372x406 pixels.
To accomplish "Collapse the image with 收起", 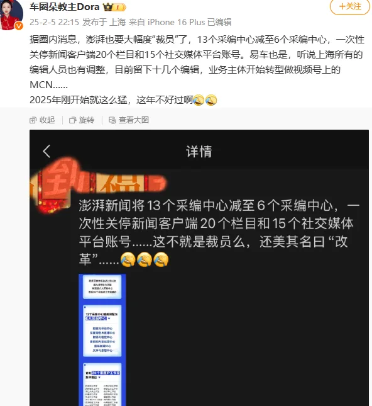I will tap(42, 120).
